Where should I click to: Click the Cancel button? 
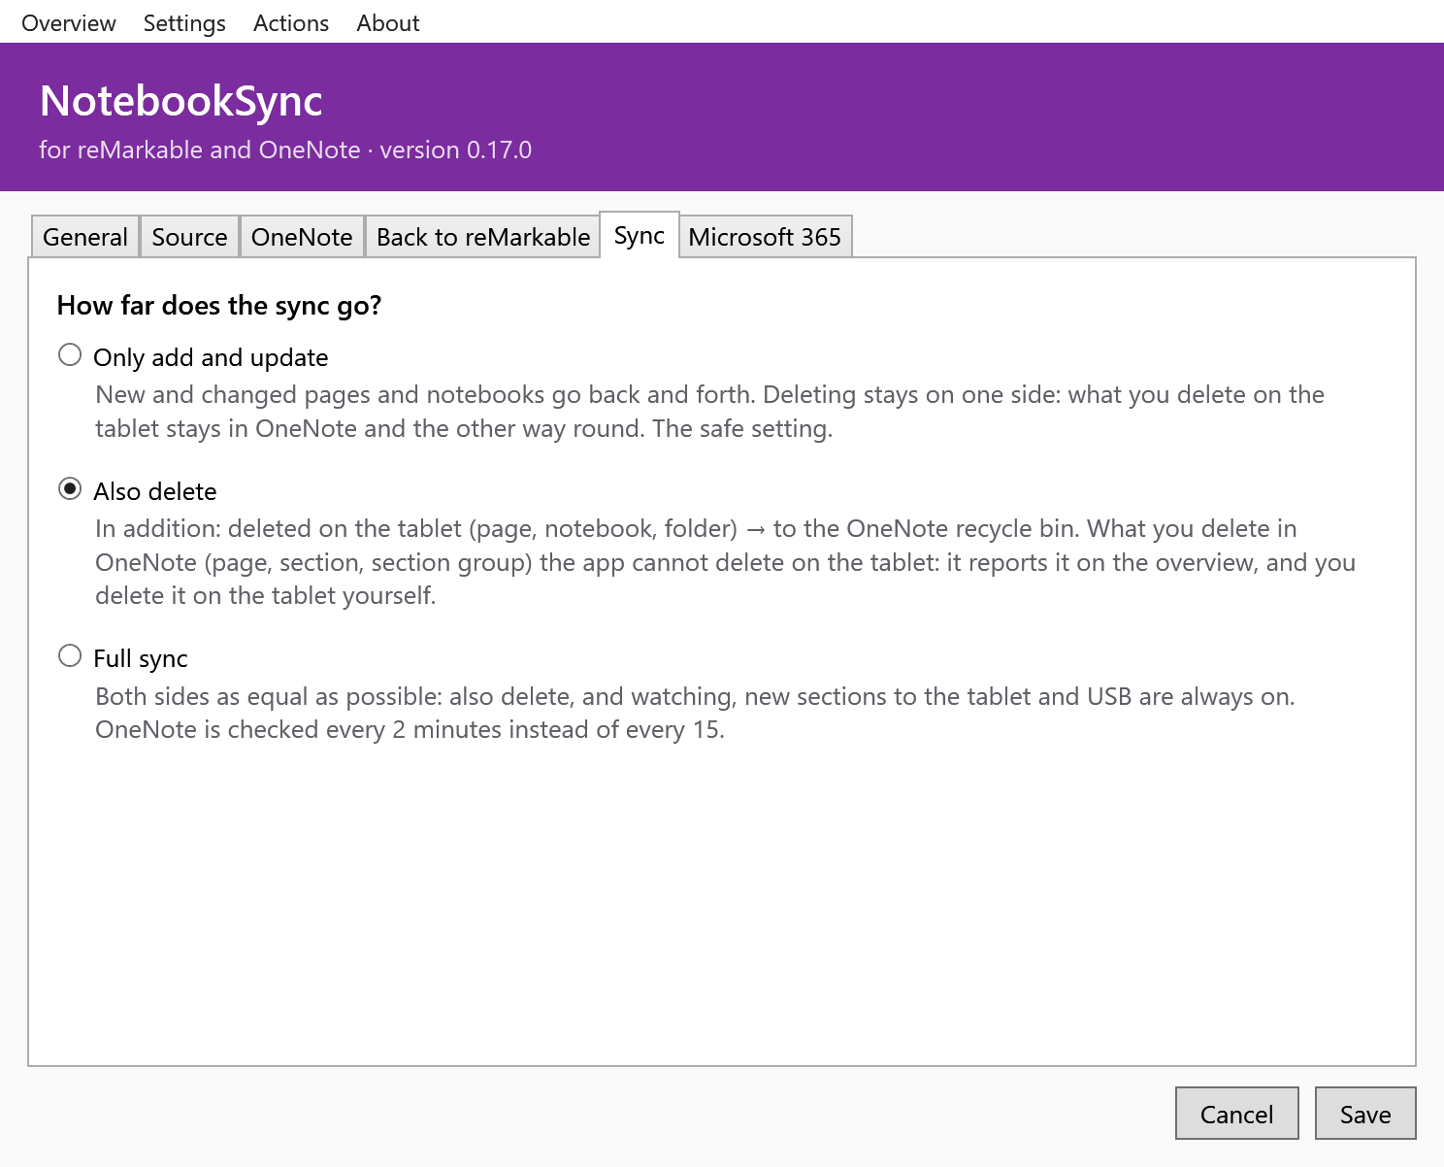tap(1236, 1114)
